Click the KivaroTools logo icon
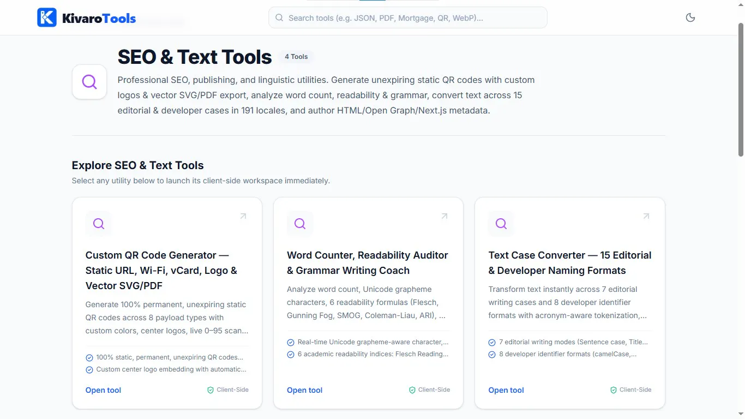The image size is (745, 419). [x=47, y=17]
